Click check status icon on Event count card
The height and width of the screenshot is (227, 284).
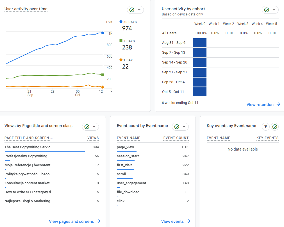(x=177, y=127)
